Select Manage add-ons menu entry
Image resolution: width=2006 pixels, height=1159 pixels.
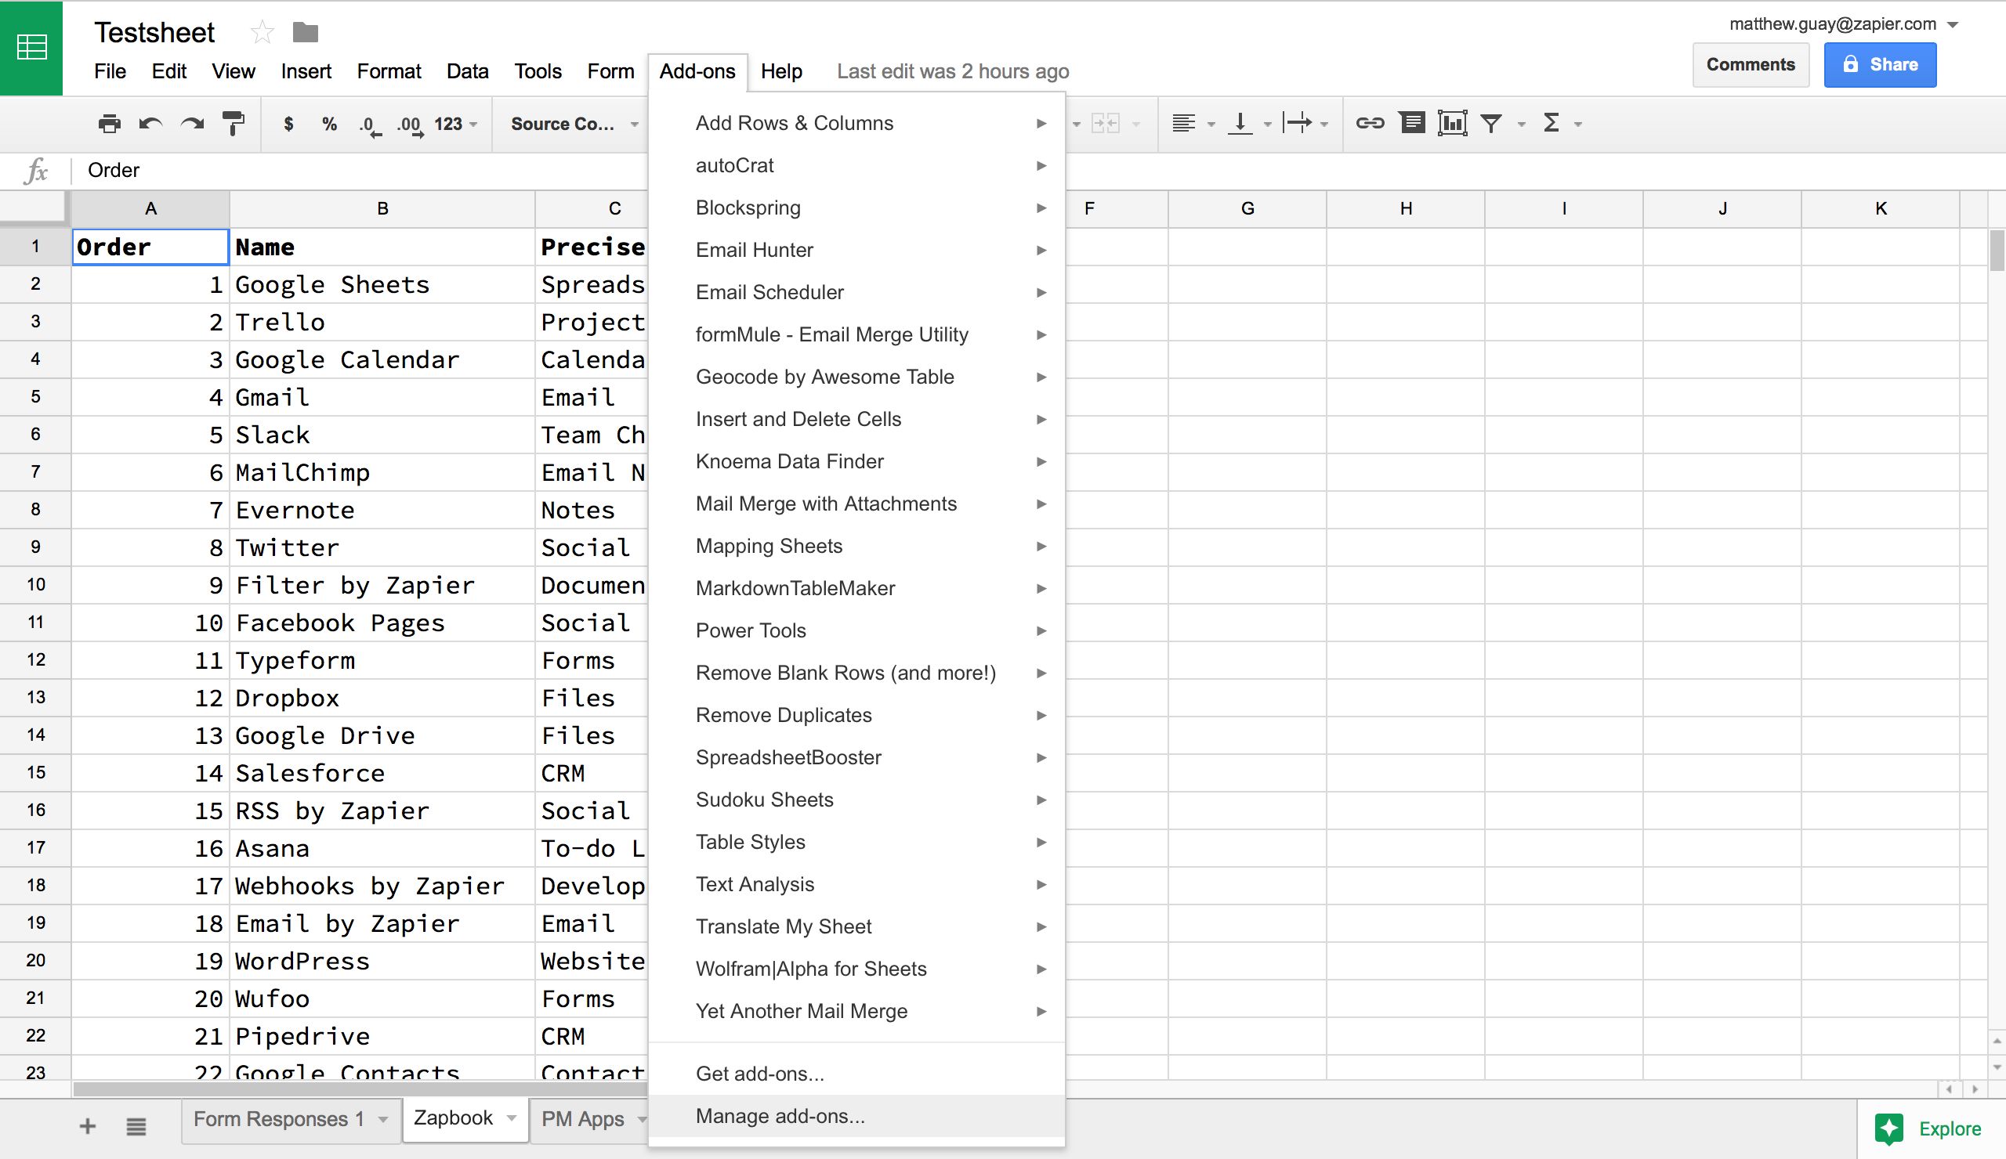pos(780,1116)
